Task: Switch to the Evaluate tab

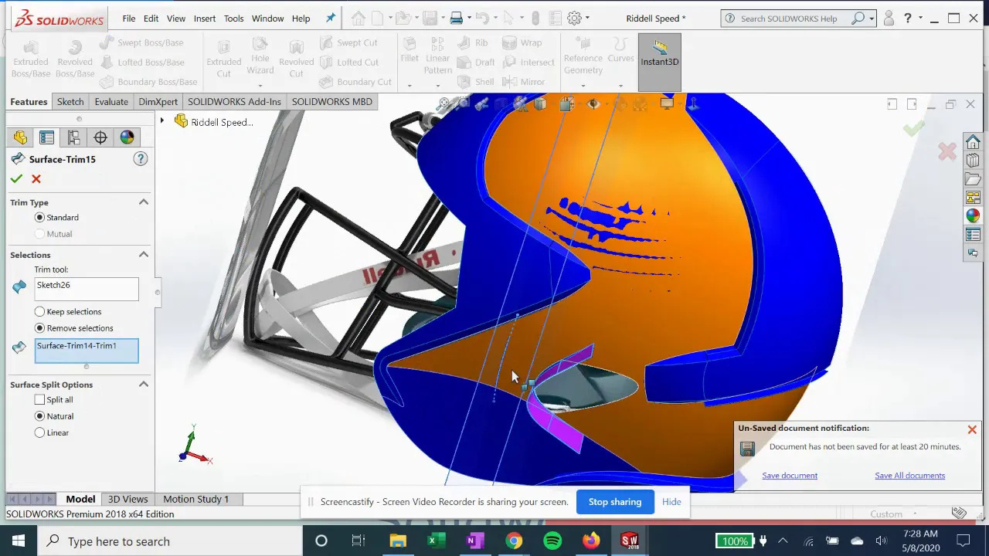Action: tap(111, 102)
